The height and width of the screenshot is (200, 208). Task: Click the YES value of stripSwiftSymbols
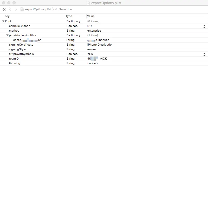click(x=90, y=54)
